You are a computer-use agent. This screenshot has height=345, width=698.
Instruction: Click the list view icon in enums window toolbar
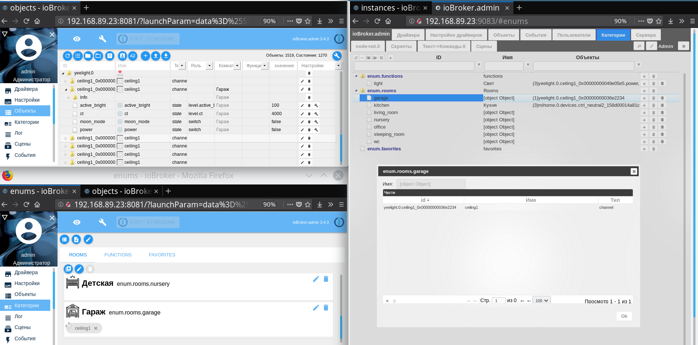pos(64,239)
